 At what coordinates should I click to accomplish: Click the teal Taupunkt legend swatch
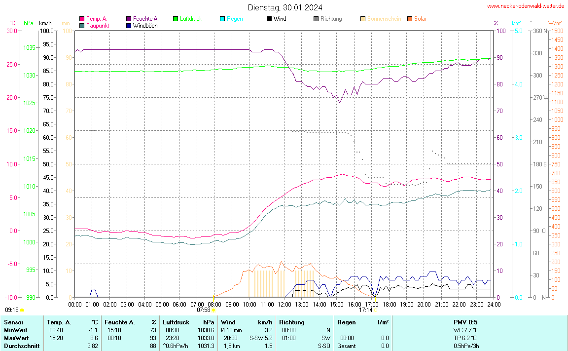[82, 25]
